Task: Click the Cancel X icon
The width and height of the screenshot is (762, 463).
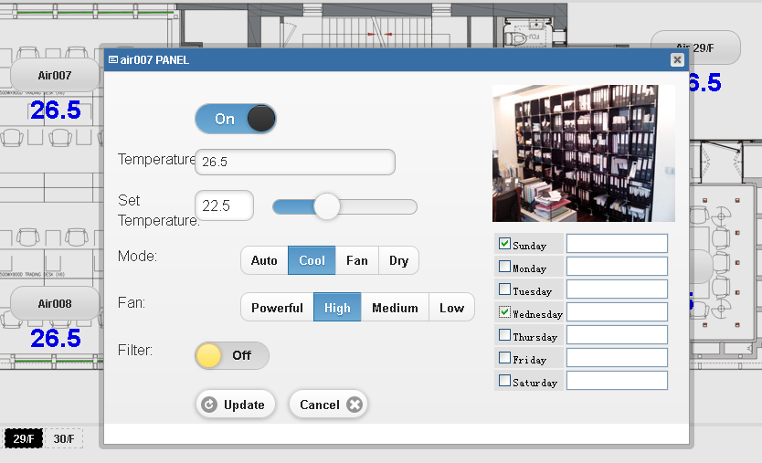Action: pos(355,405)
